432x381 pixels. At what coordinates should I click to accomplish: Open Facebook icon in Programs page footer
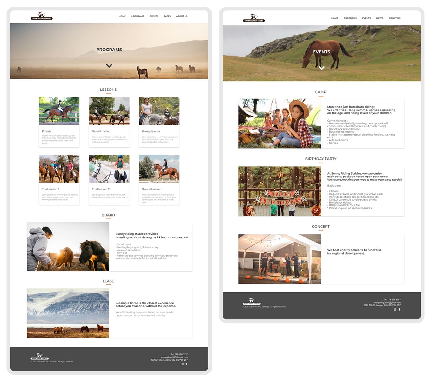click(186, 364)
